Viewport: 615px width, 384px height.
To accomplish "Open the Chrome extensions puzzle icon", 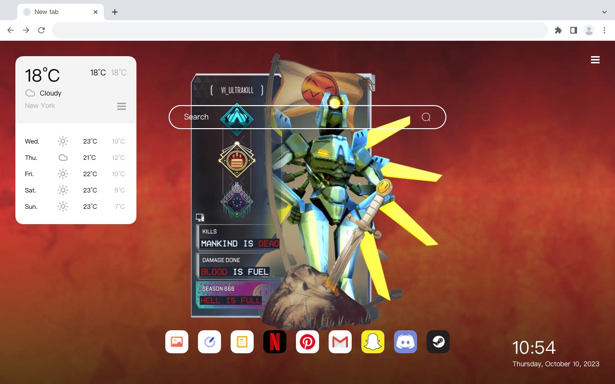I will [x=558, y=30].
